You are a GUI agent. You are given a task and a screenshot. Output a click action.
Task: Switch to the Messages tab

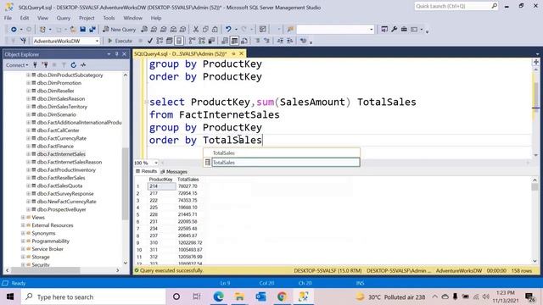pyautogui.click(x=174, y=172)
